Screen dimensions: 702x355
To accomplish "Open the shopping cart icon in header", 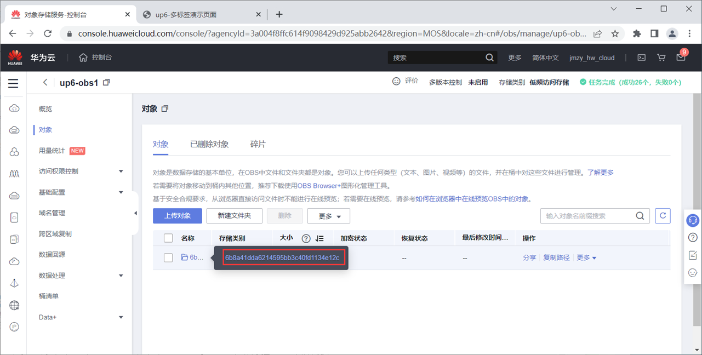I will pos(661,58).
